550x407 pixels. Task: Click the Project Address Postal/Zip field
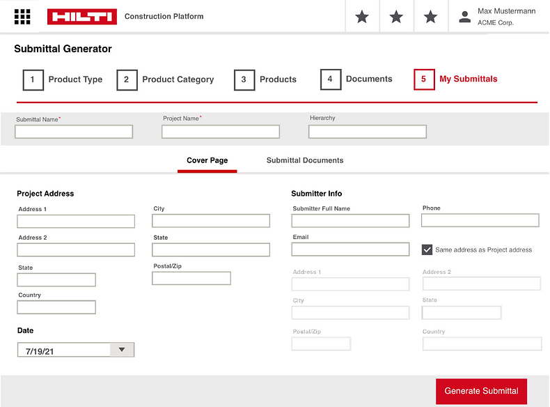(x=191, y=278)
